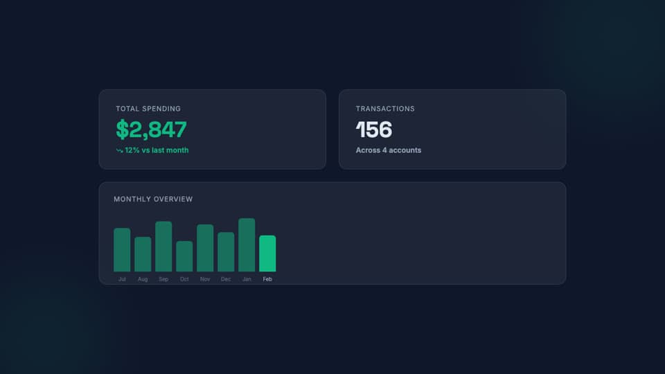Click the Across 4 accounts text

389,150
